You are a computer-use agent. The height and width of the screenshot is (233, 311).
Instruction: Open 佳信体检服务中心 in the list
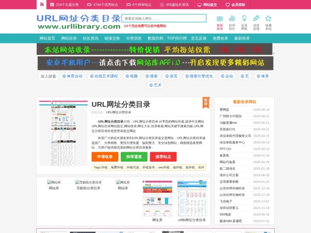tap(232, 142)
